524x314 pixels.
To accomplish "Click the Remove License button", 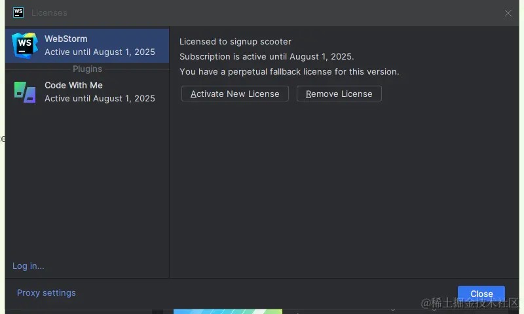I will pyautogui.click(x=339, y=94).
